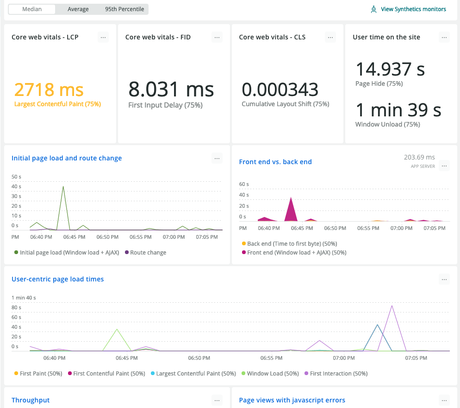
Task: Open the Throughput chart details
Action: point(31,400)
